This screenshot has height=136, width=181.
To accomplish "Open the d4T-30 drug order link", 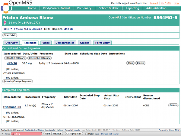I will (x=12, y=63).
